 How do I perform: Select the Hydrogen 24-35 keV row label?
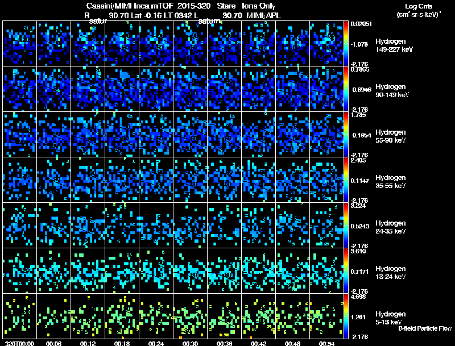tap(391, 227)
